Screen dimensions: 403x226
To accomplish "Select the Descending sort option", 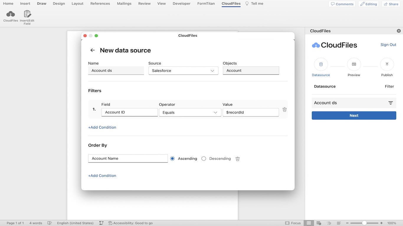I will point(204,159).
